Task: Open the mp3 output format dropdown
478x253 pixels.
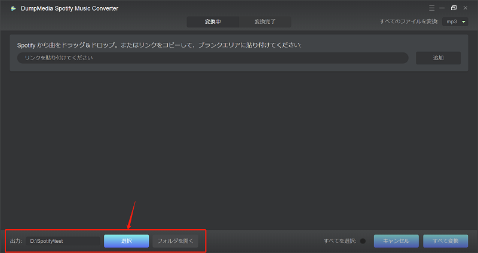Action: point(455,21)
